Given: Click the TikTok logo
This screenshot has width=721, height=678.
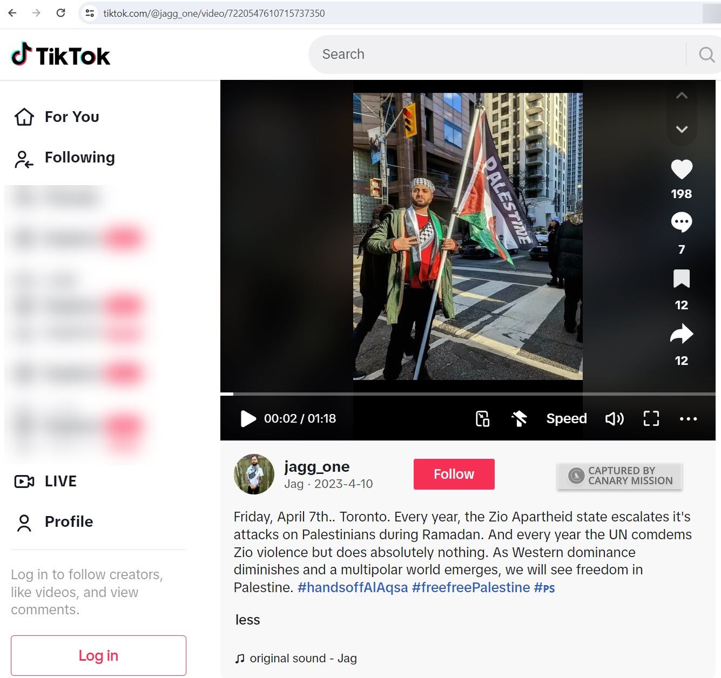Looking at the screenshot, I should click(x=60, y=55).
